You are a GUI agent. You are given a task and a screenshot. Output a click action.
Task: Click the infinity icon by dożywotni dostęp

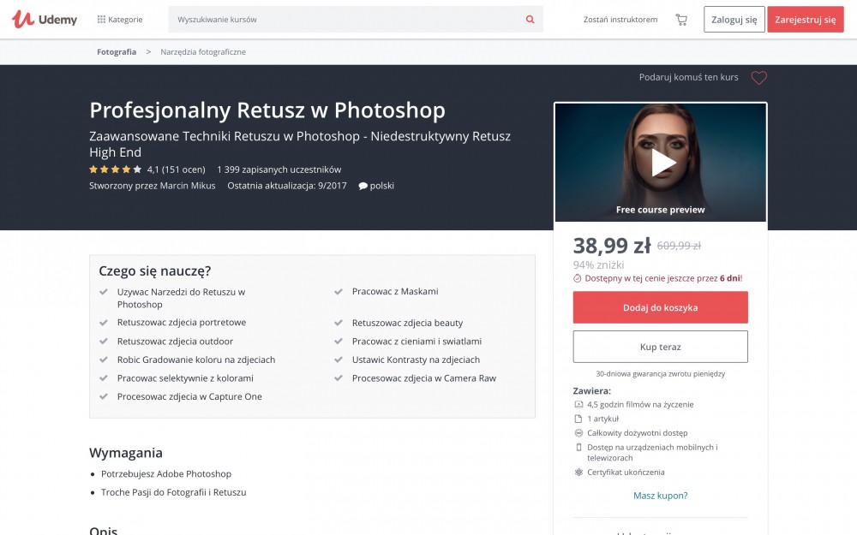coord(578,433)
